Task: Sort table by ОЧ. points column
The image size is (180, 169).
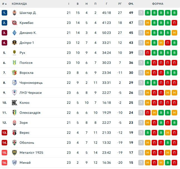Action: coord(131,4)
